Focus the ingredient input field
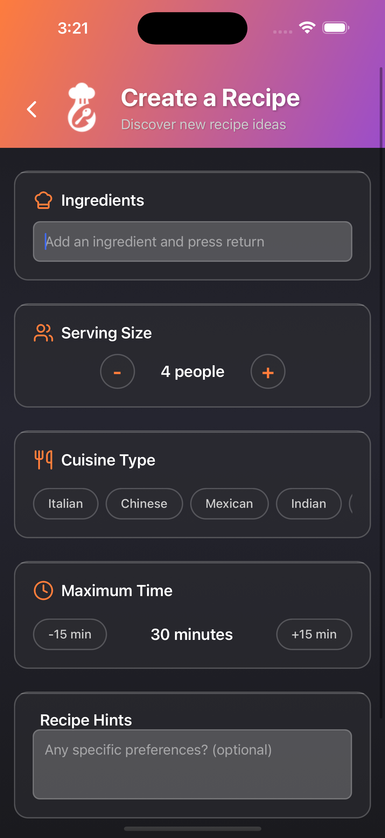 point(192,241)
